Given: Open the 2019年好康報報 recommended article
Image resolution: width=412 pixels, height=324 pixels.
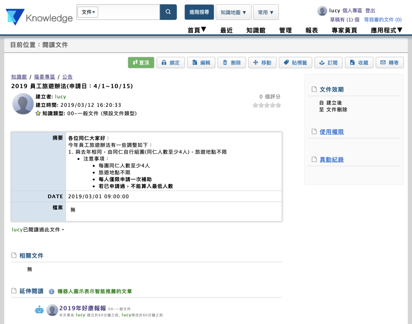Looking at the screenshot, I should [82, 308].
